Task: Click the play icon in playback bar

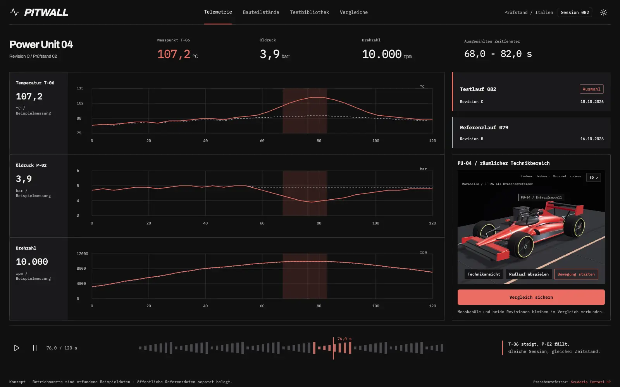Action: (x=17, y=348)
